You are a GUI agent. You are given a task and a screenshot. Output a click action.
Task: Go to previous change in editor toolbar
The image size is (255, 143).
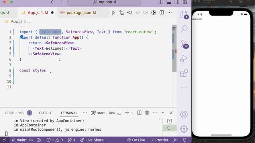[129, 12]
